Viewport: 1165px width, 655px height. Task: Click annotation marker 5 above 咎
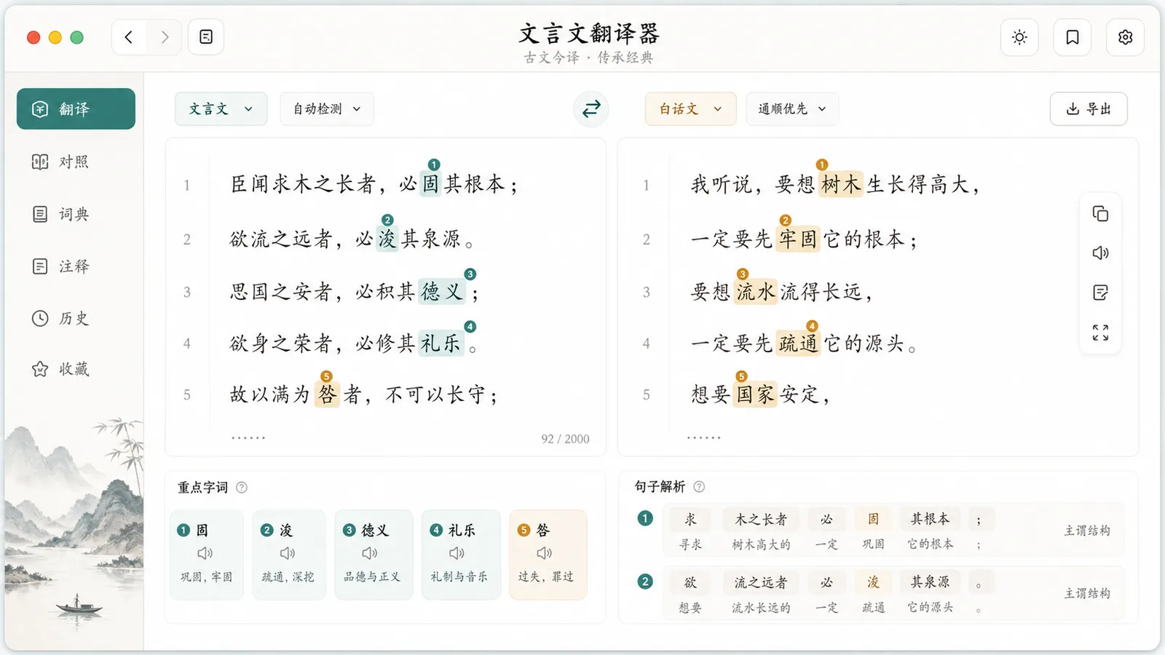pyautogui.click(x=326, y=376)
